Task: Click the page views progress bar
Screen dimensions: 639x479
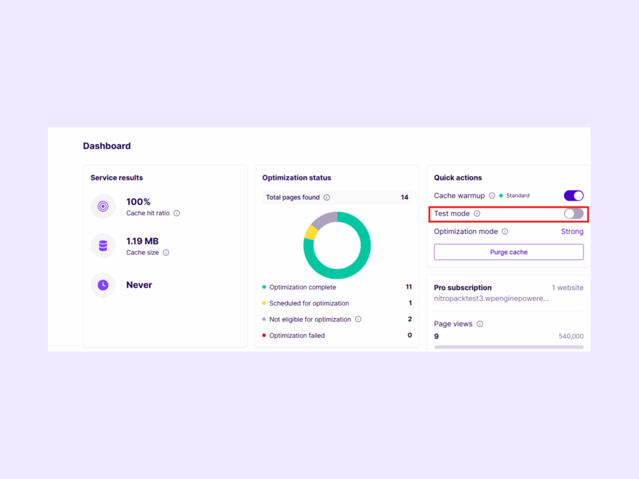Action: pos(509,347)
